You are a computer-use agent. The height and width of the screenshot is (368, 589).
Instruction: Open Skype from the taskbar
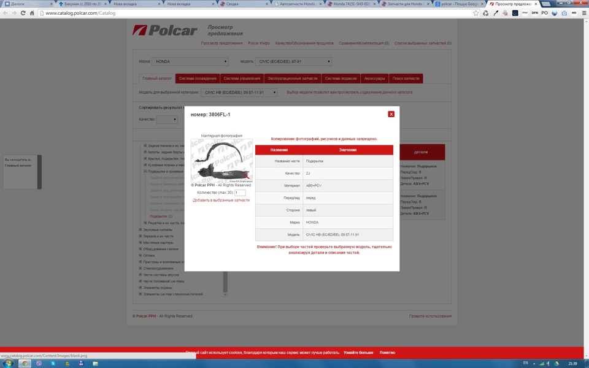(53, 364)
